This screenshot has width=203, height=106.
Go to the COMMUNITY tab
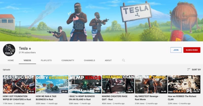coord(68,60)
